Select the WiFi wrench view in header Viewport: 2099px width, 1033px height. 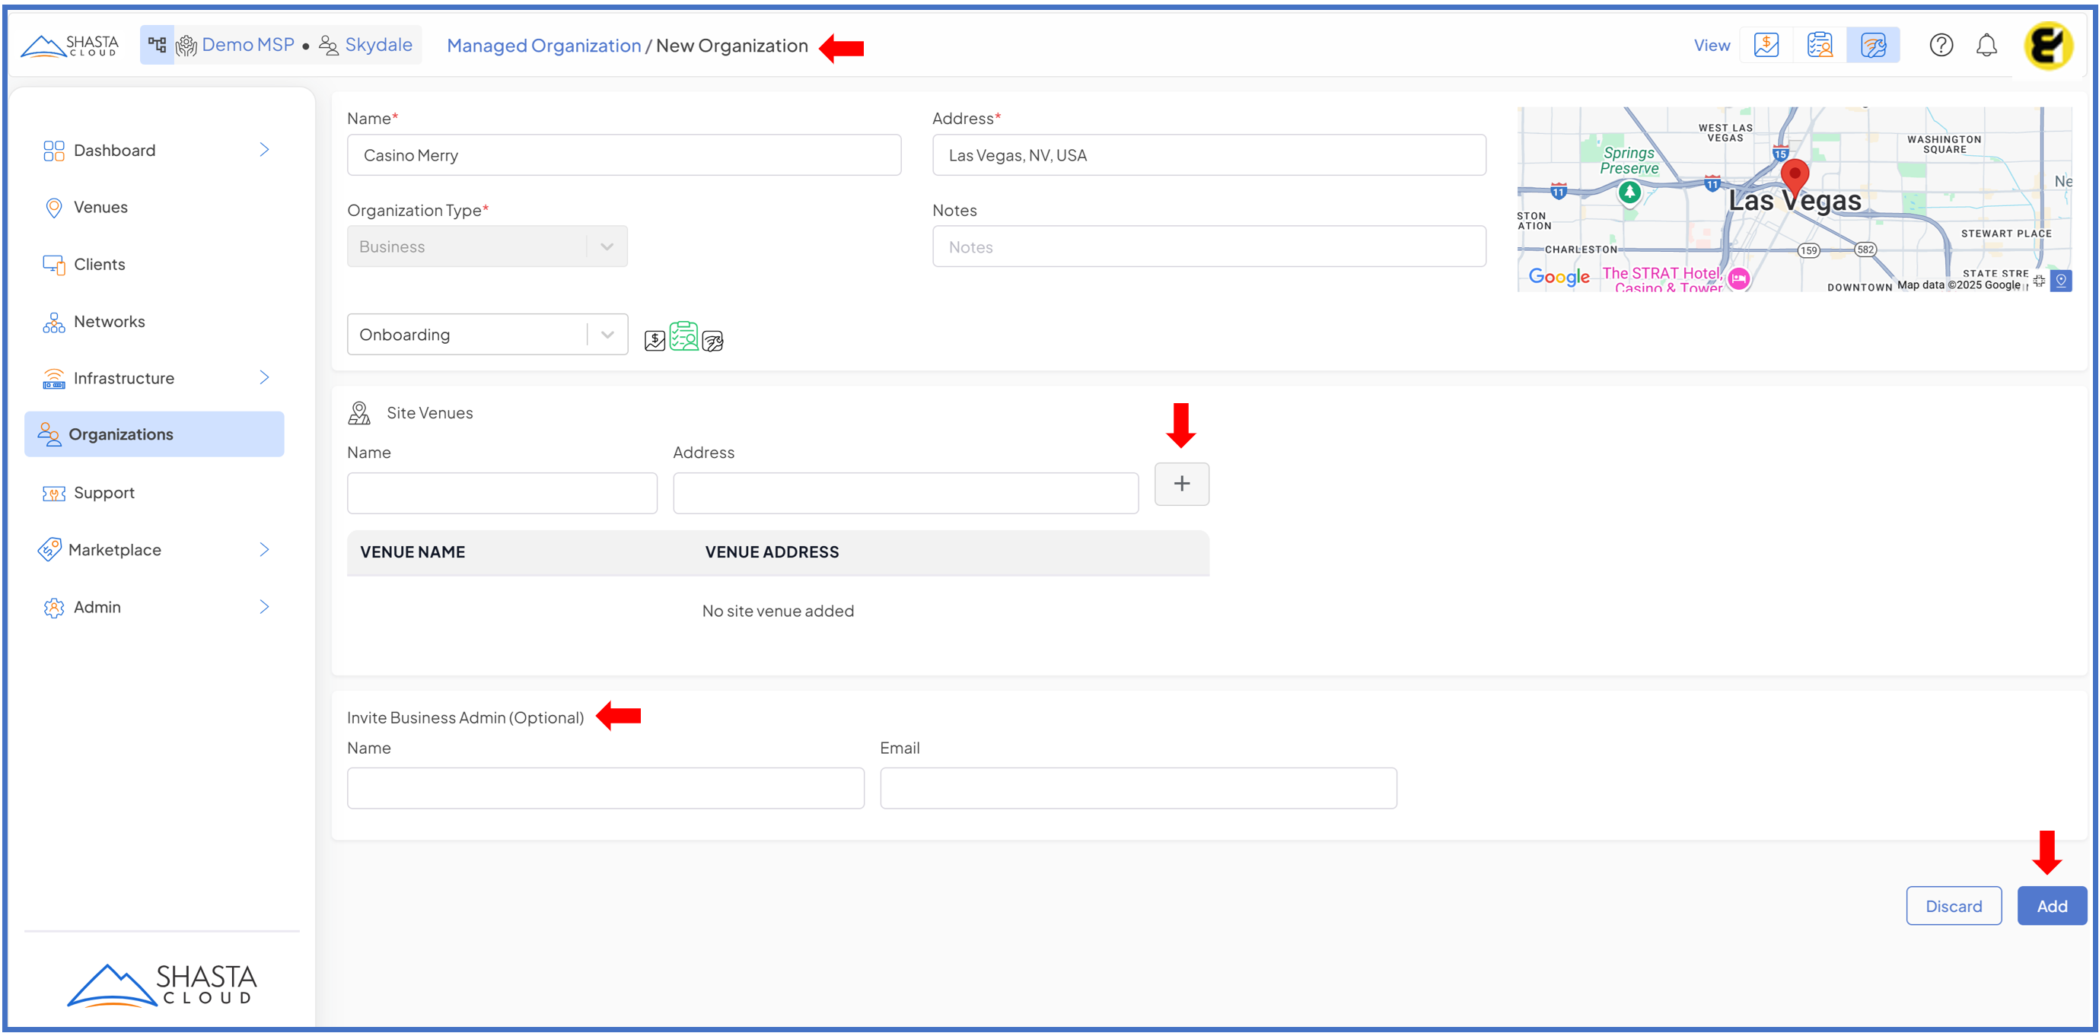point(1872,45)
